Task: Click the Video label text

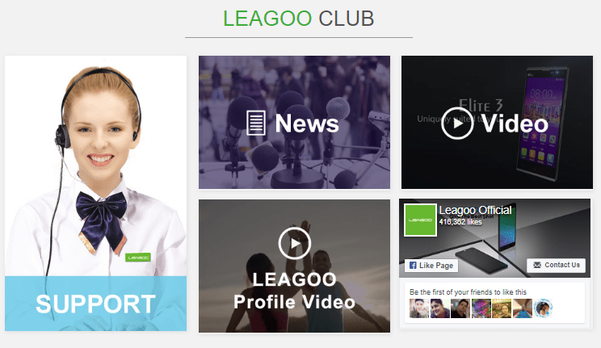Action: coord(515,124)
